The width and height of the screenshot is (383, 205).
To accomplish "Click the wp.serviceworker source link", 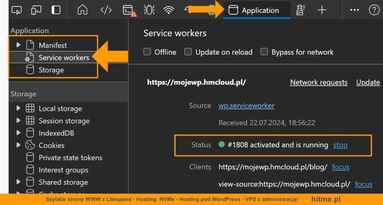I will pos(246,105).
